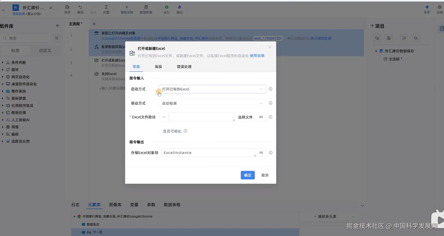Focus the Excel文件路径 input field
Image resolution: width=444 pixels, height=236 pixels.
pos(202,117)
